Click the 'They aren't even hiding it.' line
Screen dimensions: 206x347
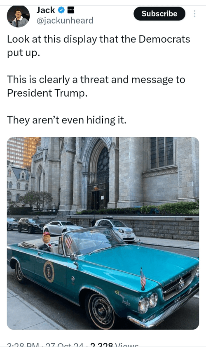tap(67, 120)
